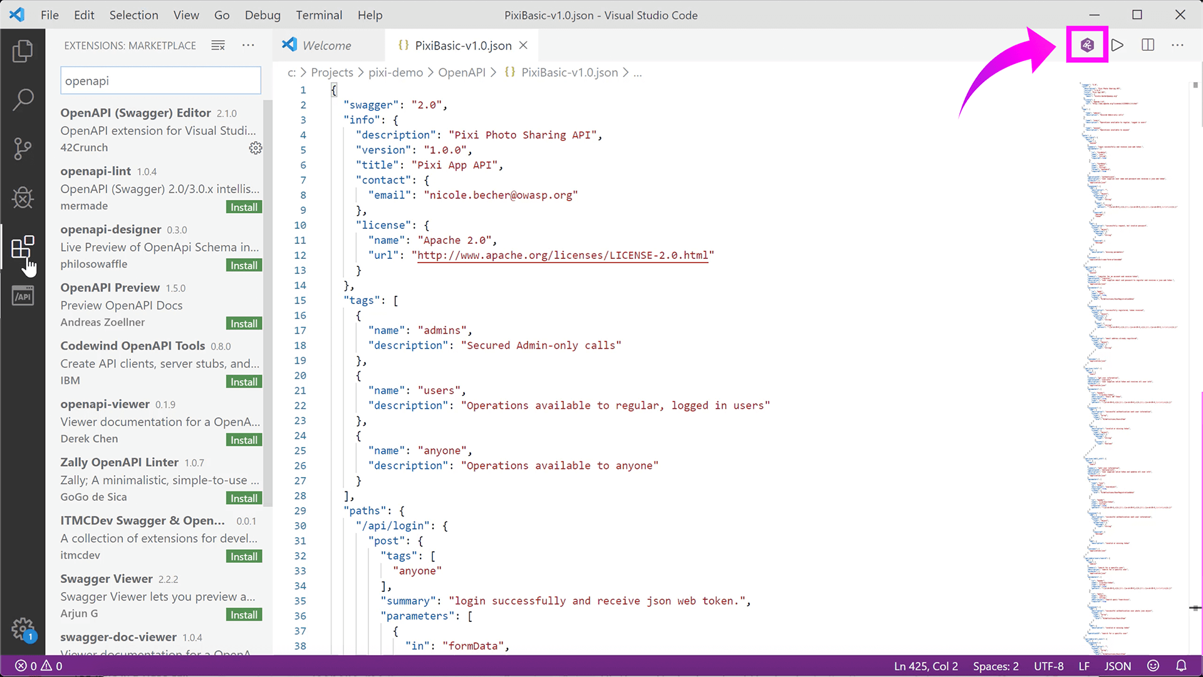Install the openapi-viewer extension
The width and height of the screenshot is (1203, 677).
(244, 440)
